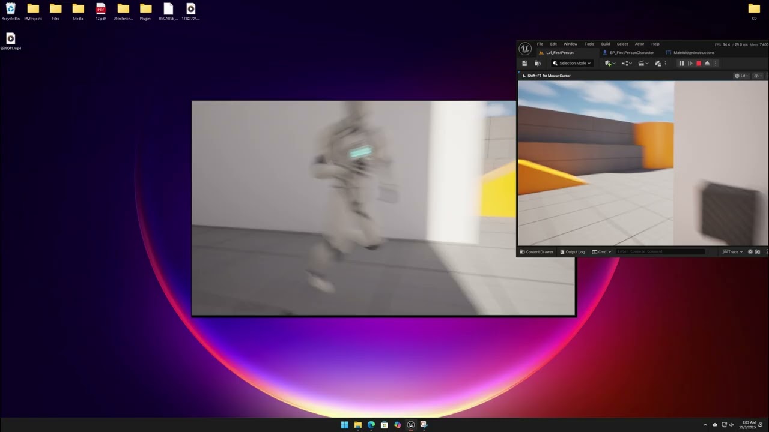Viewport: 769px width, 432px height.
Task: Open the File menu in Unreal Editor
Action: 540,44
